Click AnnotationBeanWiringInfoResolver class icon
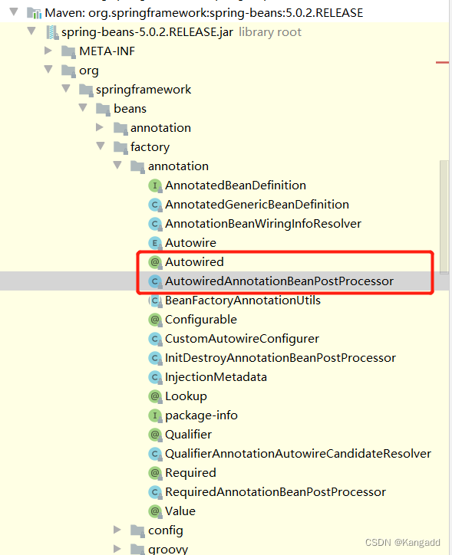Screen dimensions: 452x555 (x=155, y=224)
